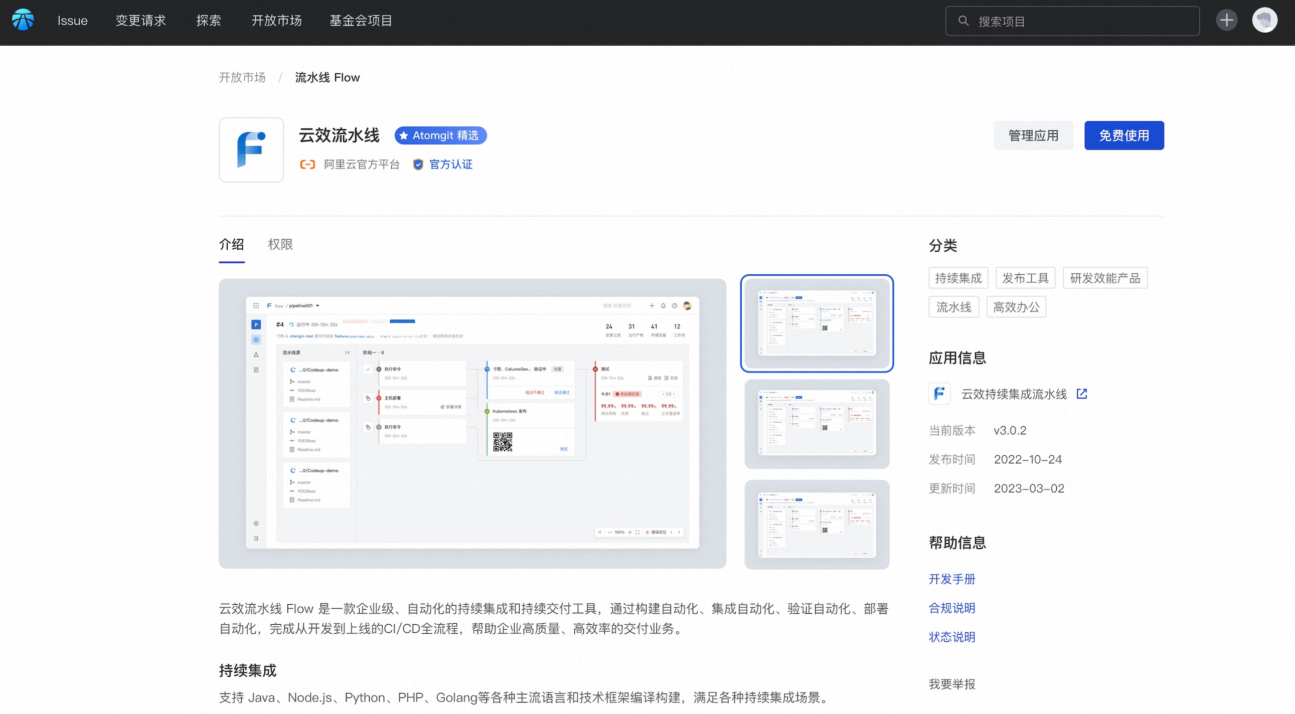Open external link icon beside 云效持续集成流水线
The image size is (1295, 714).
pyautogui.click(x=1082, y=394)
